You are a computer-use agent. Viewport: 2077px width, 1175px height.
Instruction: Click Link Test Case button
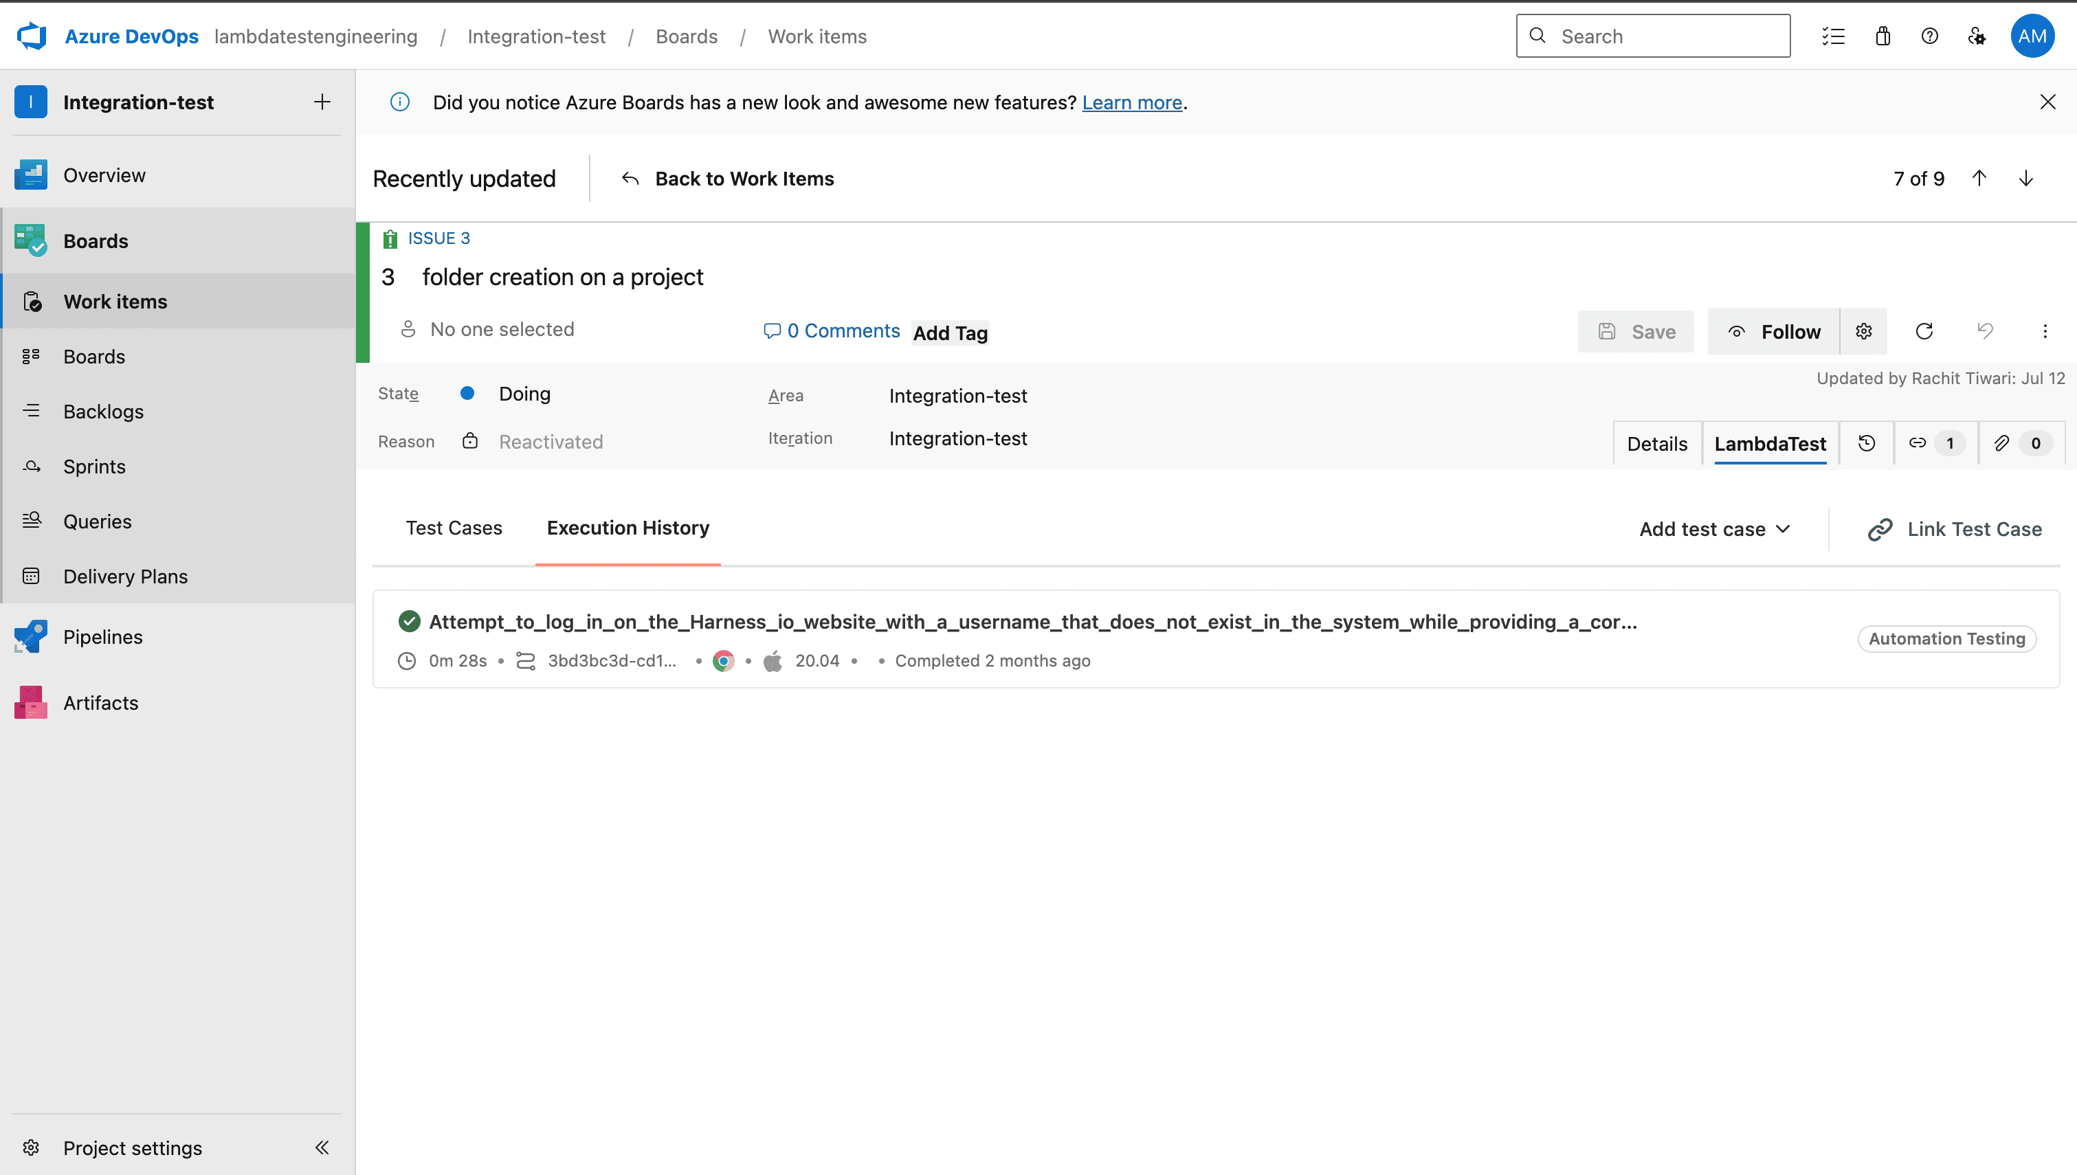point(1955,529)
